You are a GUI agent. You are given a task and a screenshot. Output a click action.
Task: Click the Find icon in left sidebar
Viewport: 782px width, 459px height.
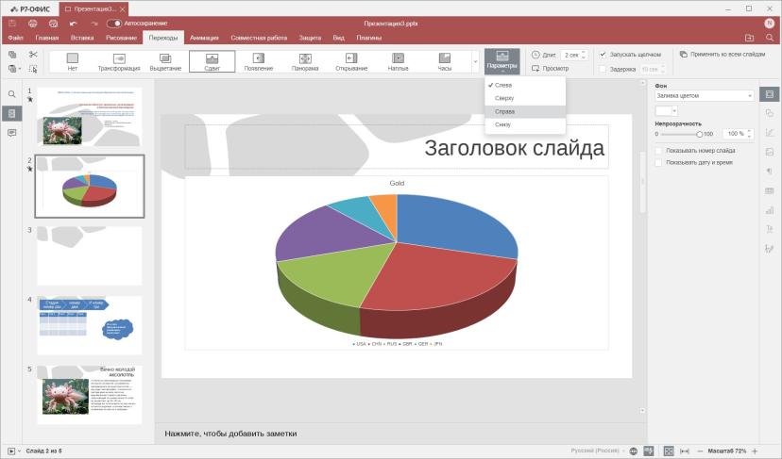pyautogui.click(x=12, y=94)
